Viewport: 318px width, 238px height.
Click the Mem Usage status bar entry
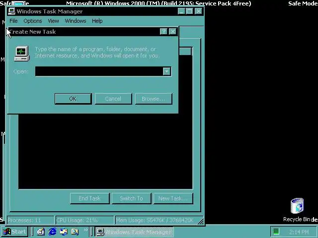(x=156, y=220)
